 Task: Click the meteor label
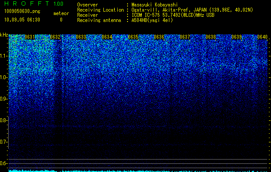click(x=61, y=13)
